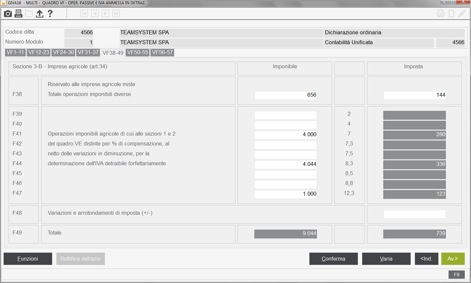Select the VF38-49 tab
471x283 pixels.
(113, 53)
